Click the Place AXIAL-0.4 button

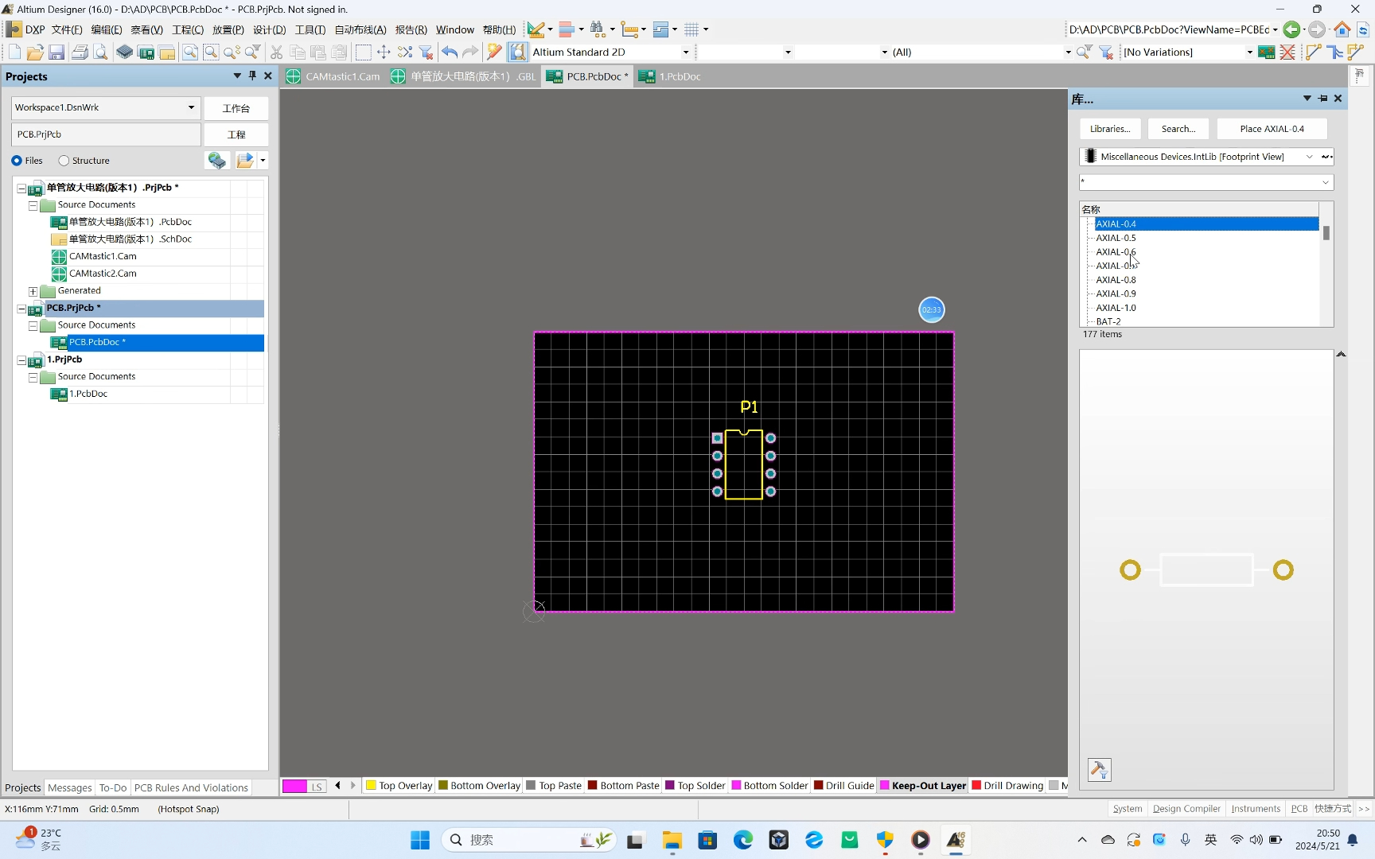click(1271, 128)
